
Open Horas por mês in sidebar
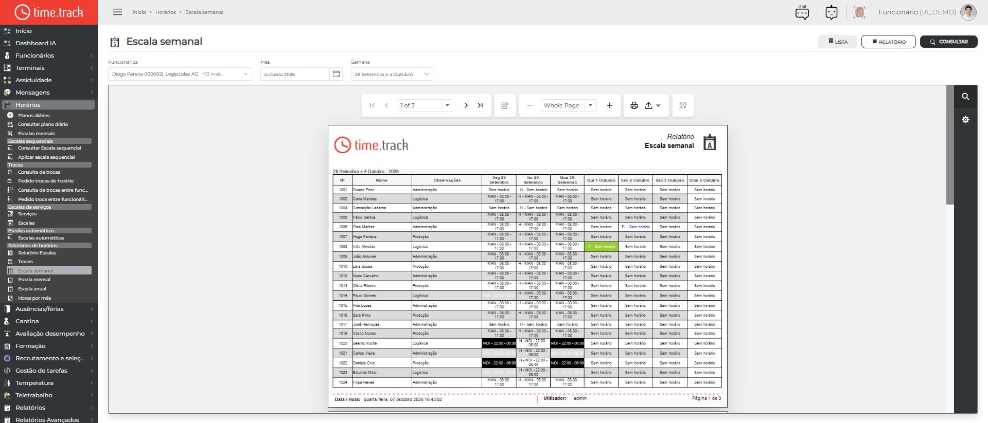34,298
